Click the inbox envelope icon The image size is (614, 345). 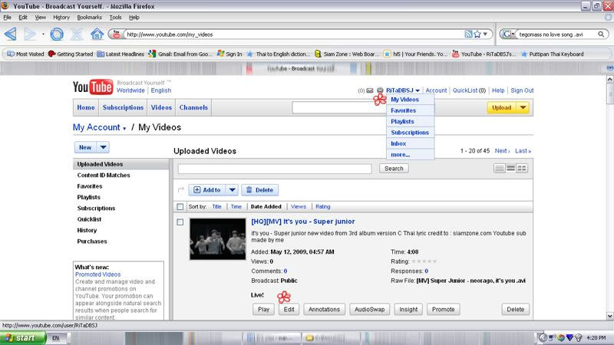(x=370, y=90)
